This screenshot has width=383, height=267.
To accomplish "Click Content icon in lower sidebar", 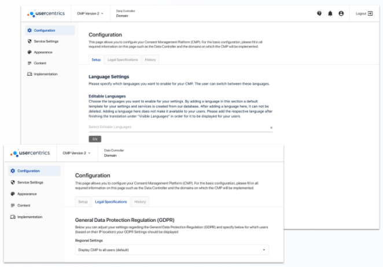I will 13,205.
